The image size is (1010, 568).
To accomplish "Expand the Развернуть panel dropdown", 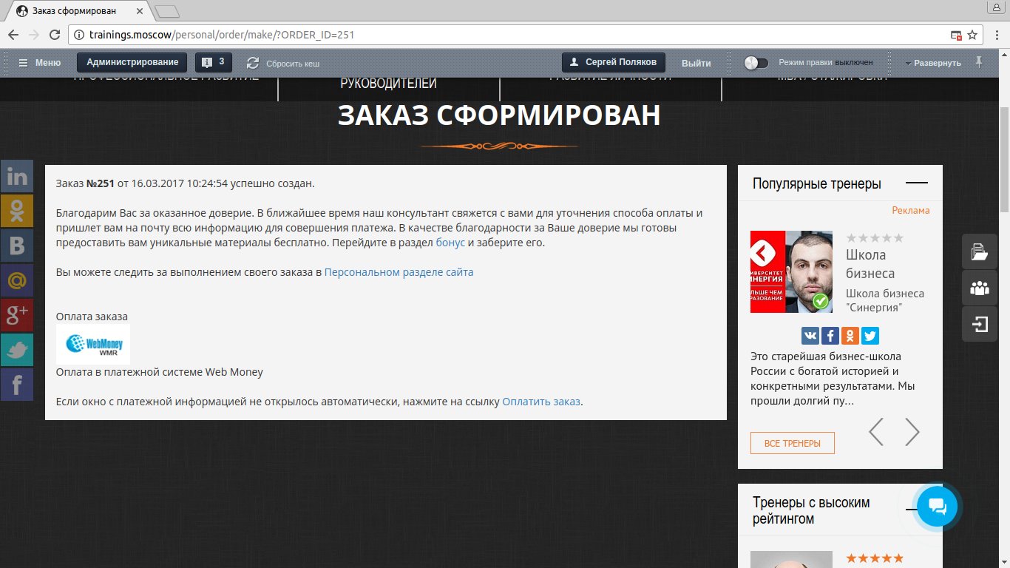I will pyautogui.click(x=933, y=63).
